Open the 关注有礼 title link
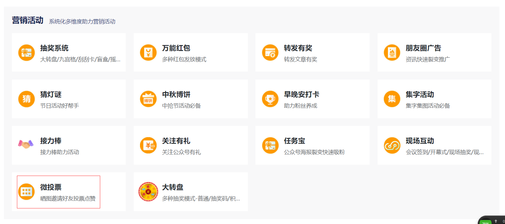 click(176, 141)
